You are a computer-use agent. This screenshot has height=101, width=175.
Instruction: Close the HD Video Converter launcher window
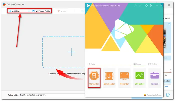tap(161, 5)
